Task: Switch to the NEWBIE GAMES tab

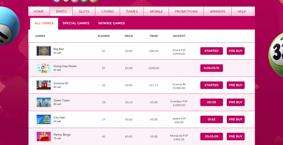Action: coord(112,23)
